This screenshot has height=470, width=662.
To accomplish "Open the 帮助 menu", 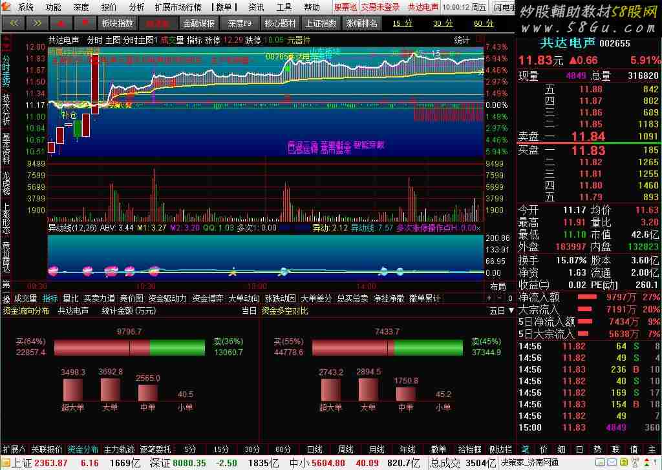I will coord(312,7).
